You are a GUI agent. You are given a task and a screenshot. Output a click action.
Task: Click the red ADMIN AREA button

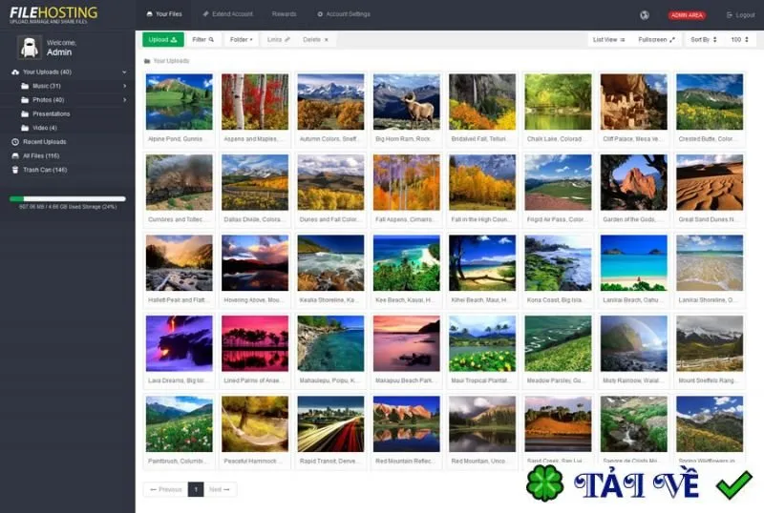(687, 15)
